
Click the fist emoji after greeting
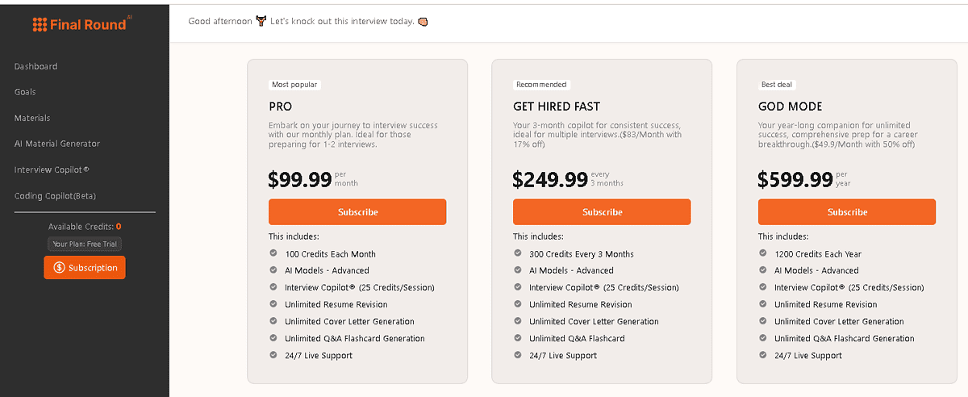pos(423,21)
